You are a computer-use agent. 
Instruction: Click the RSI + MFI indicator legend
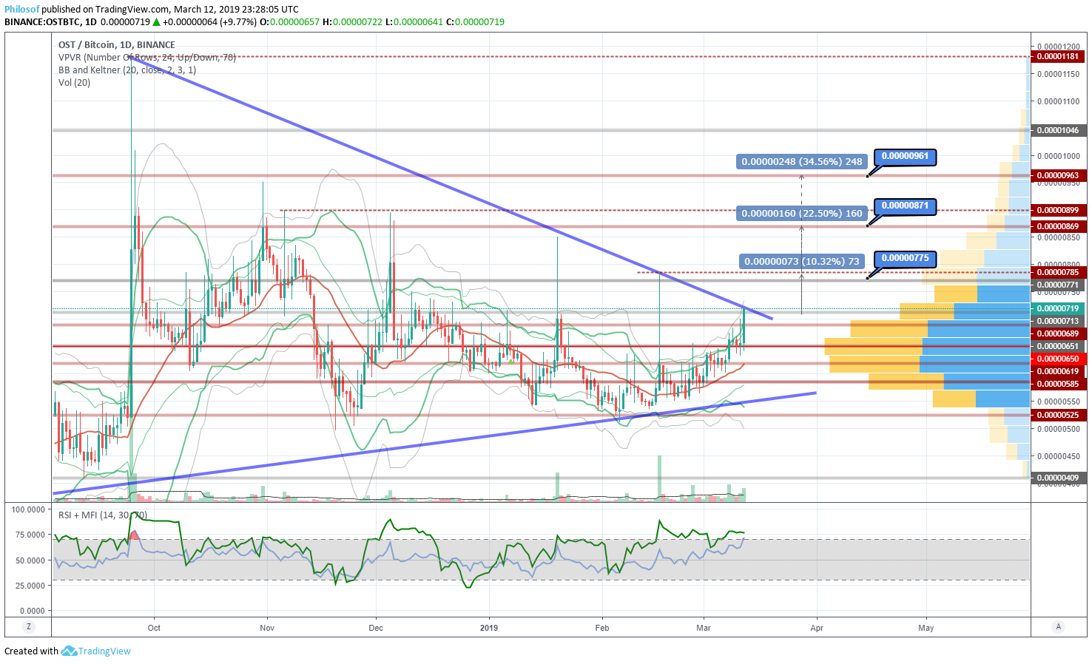click(103, 515)
